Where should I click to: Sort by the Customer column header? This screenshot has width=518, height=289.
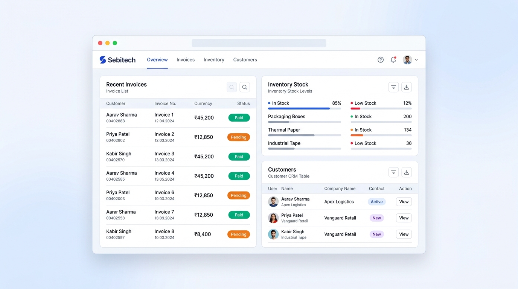[x=116, y=103]
